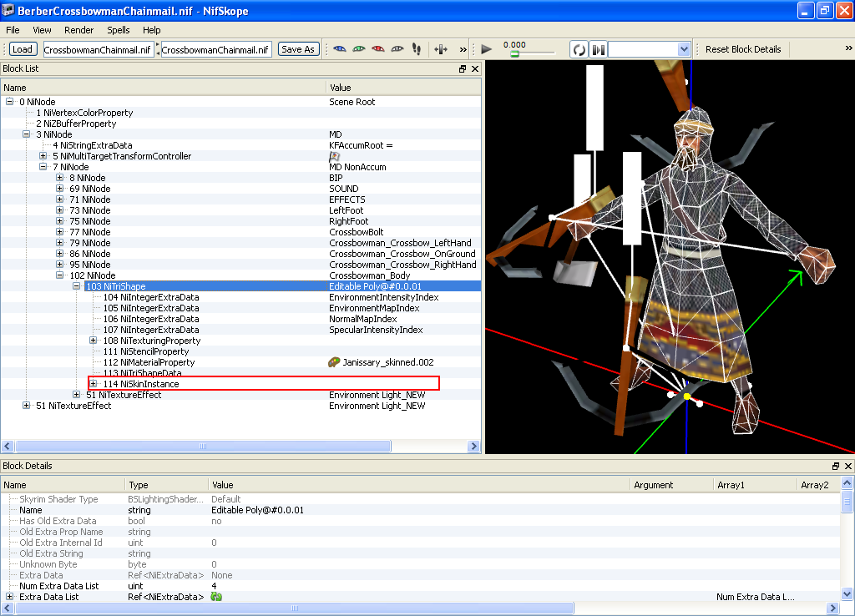Switch to Top view with blue eye icon

point(340,49)
